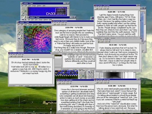Click the swirl Paint window 'untitled - Paint' title
The height and width of the screenshot is (114, 152).
pos(24,22)
